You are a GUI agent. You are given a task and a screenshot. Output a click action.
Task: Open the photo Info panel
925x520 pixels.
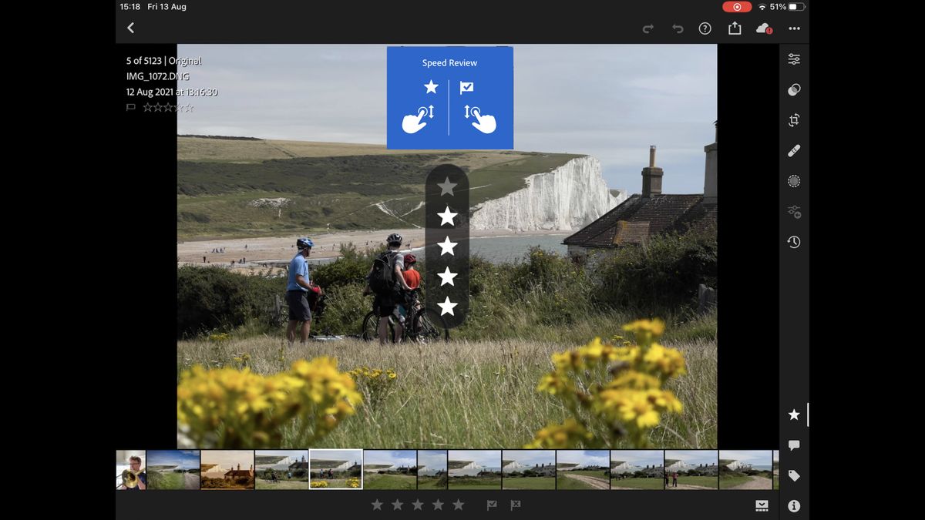coord(793,506)
